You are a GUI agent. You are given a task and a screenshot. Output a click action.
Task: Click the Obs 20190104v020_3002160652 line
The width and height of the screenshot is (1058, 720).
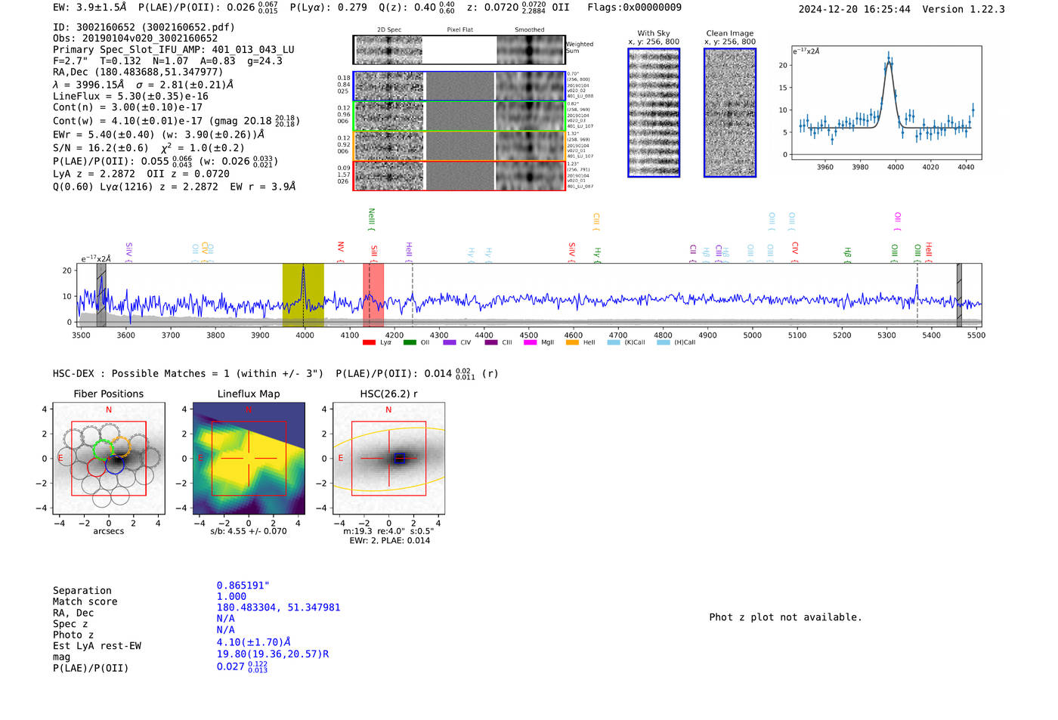[135, 39]
